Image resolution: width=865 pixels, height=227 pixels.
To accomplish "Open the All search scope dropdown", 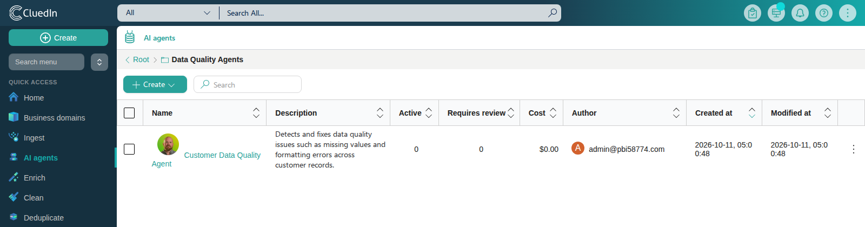I will pos(168,13).
